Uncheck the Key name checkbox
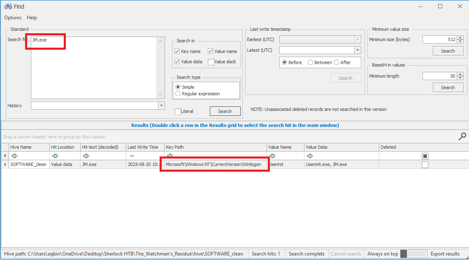Viewport: 469px width, 260px height. 177,51
